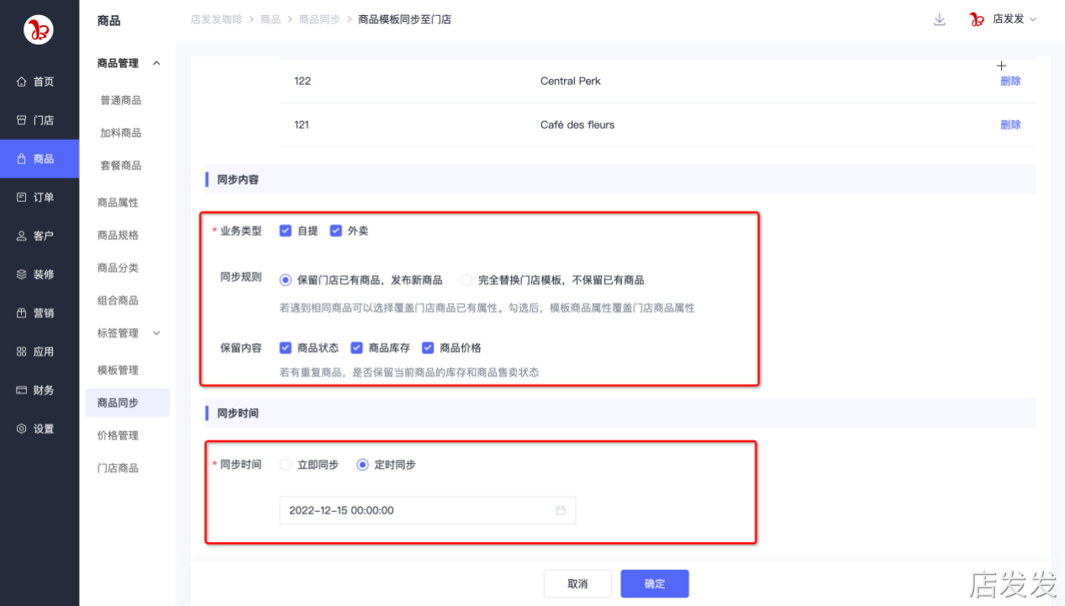Click the Central Perk store name
This screenshot has width=1065, height=606.
click(x=571, y=82)
